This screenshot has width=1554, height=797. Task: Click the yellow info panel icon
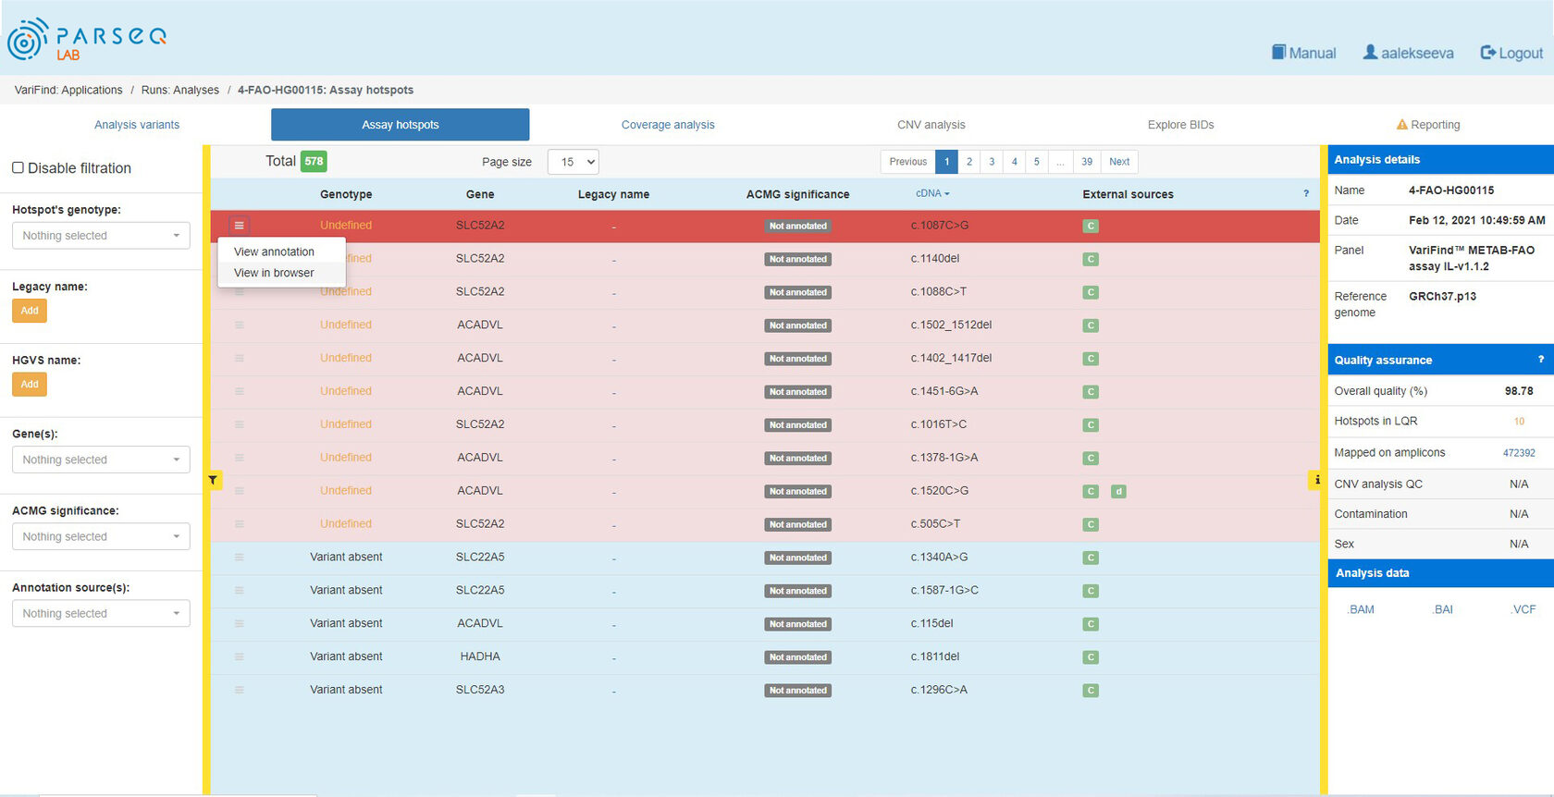(x=1315, y=480)
